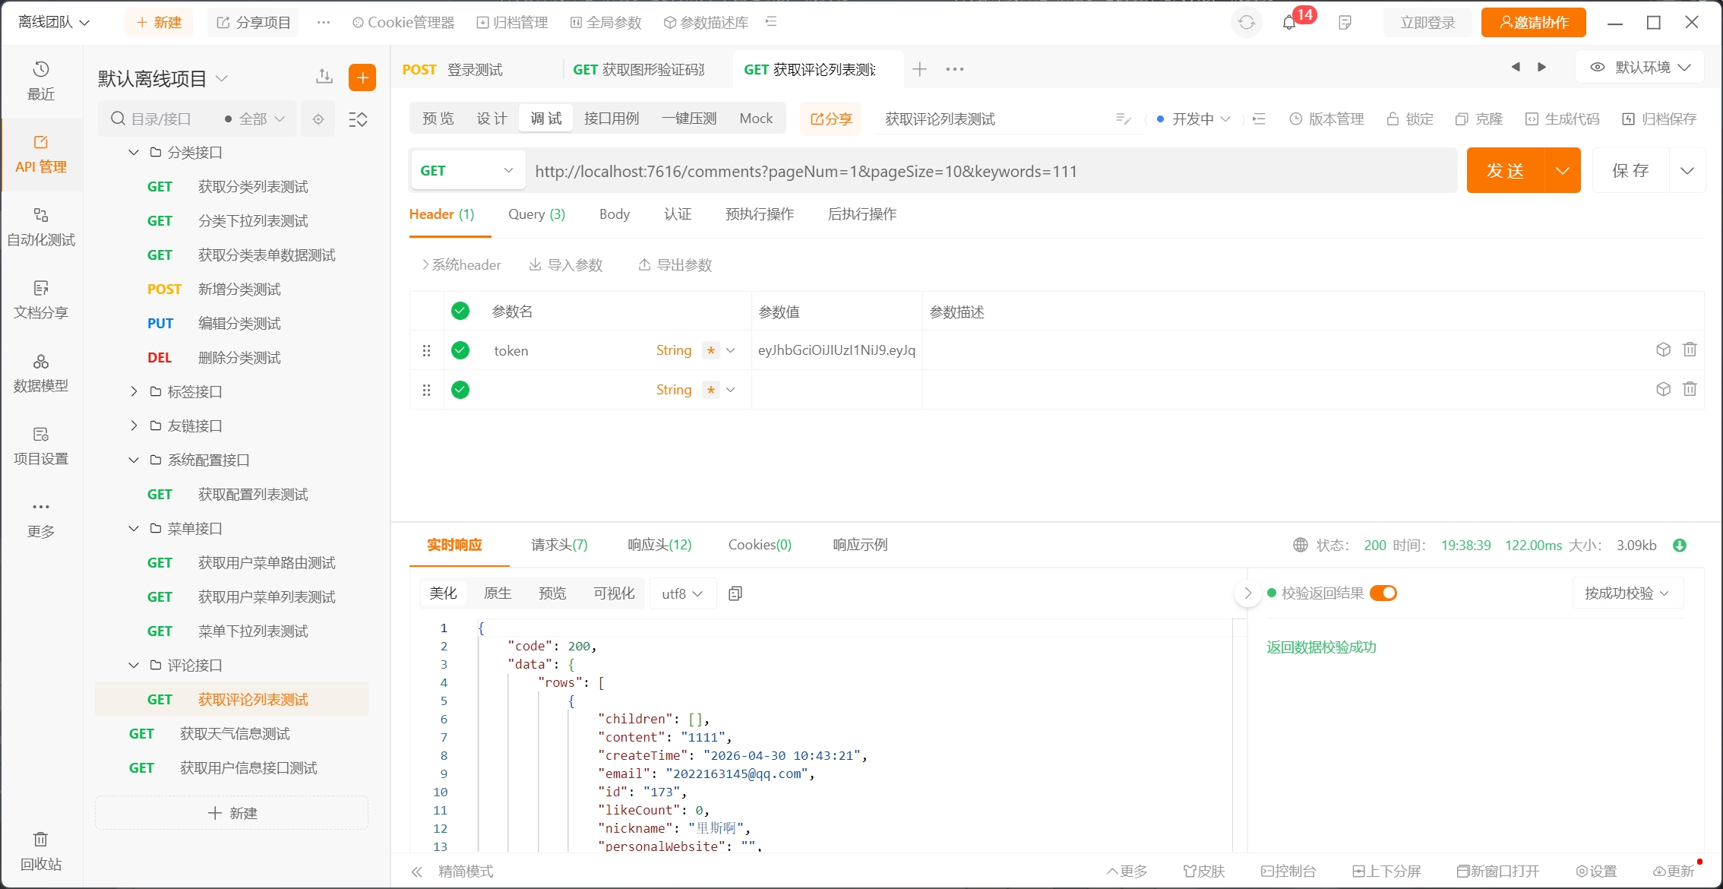The width and height of the screenshot is (1723, 889).
Task: Open the GET request method dropdown
Action: [466, 171]
